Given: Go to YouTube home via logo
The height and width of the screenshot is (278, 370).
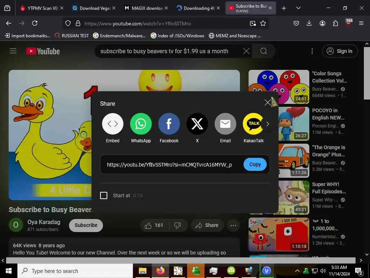Looking at the screenshot, I should pyautogui.click(x=43, y=51).
